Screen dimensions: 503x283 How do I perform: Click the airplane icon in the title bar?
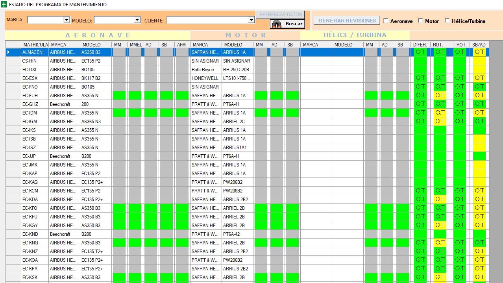coord(4,4)
